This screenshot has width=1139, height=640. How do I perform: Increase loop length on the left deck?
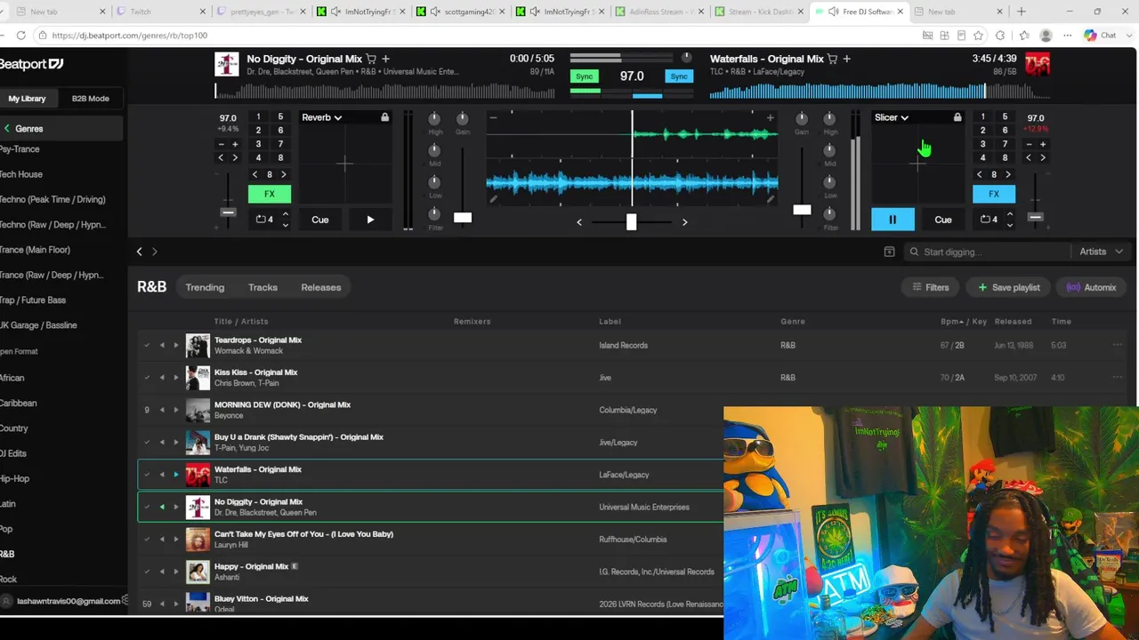(x=285, y=214)
